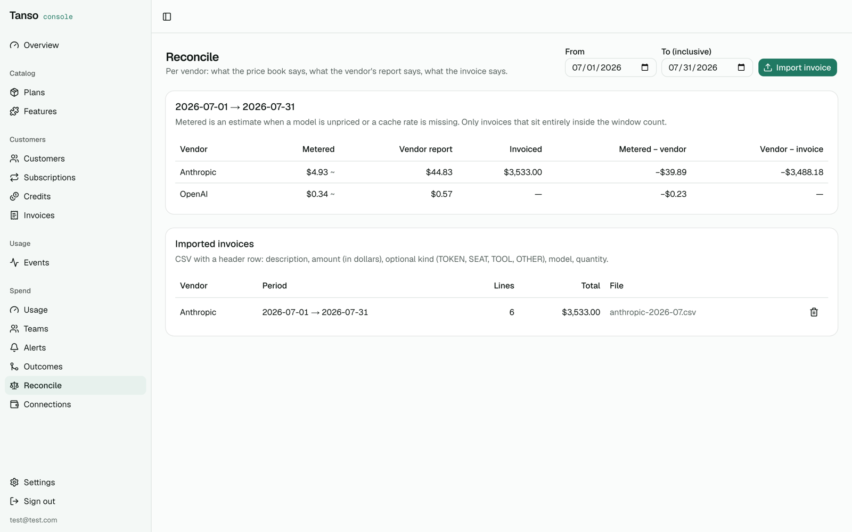Click the anthropic-2026-07.csv file name
The width and height of the screenshot is (852, 532).
653,312
